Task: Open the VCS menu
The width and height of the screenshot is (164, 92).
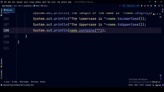Action: (x=58, y=2)
